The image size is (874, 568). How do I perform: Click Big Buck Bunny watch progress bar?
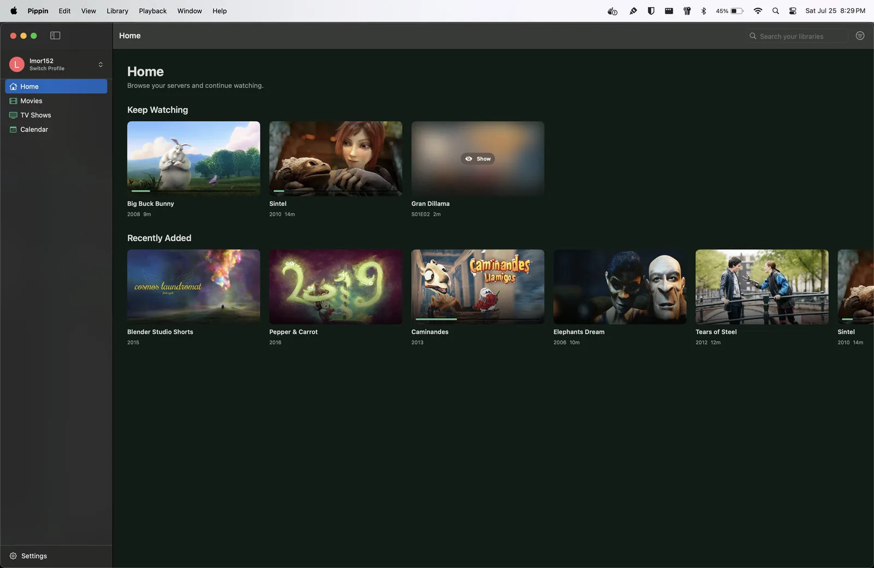tap(194, 191)
